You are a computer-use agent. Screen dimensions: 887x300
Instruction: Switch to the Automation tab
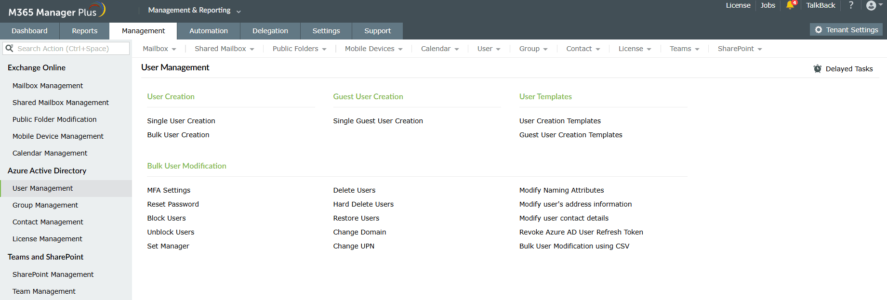209,31
